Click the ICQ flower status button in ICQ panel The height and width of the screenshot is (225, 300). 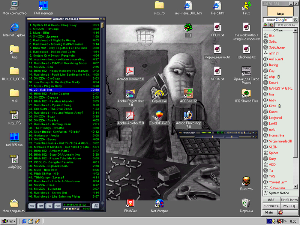pyautogui.click(x=280, y=212)
